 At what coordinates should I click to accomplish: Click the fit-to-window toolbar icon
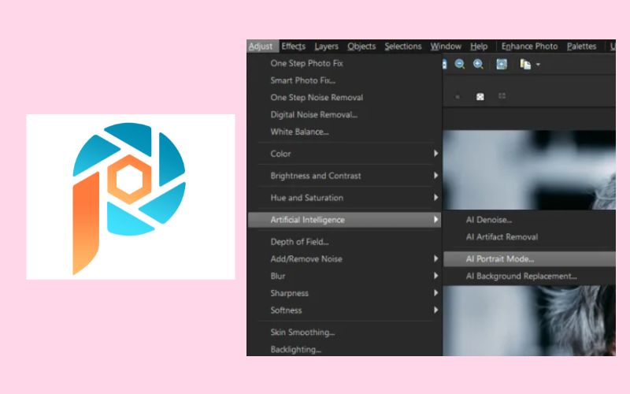coord(502,64)
